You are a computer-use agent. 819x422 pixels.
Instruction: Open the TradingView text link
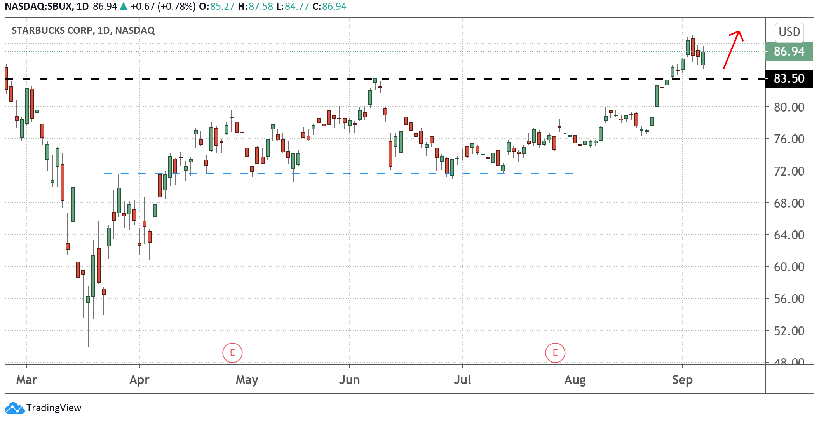click(x=54, y=408)
